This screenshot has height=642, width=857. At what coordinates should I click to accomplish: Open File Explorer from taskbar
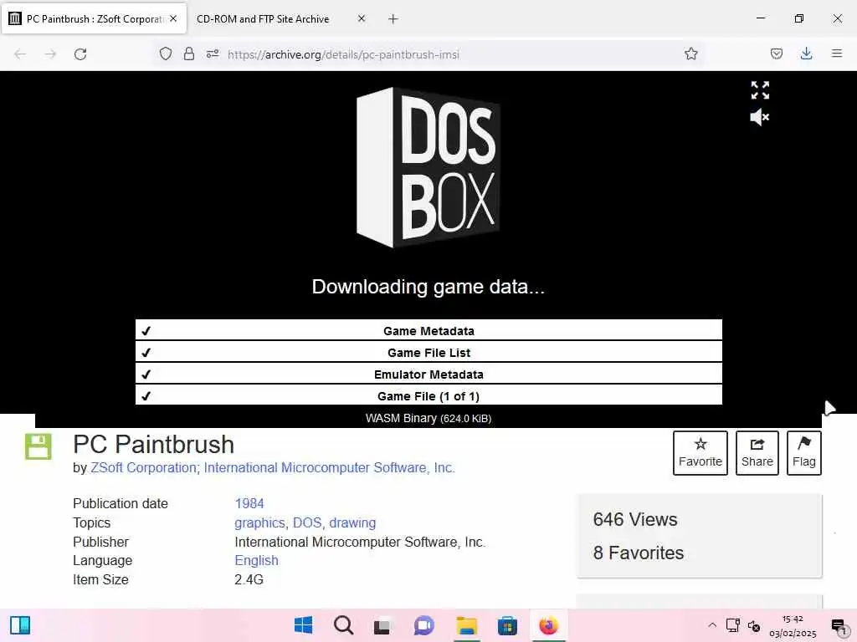pos(467,625)
